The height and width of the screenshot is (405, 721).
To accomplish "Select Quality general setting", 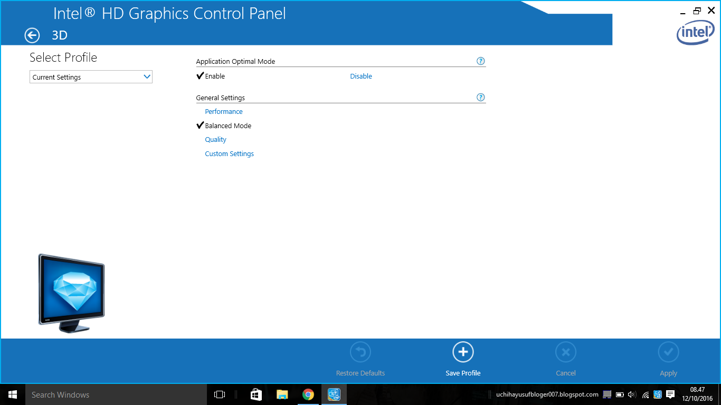I will click(x=215, y=140).
